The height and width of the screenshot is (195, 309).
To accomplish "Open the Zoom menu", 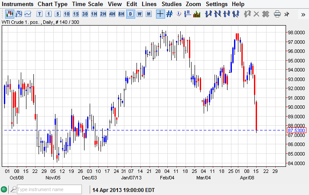I will (193, 4).
